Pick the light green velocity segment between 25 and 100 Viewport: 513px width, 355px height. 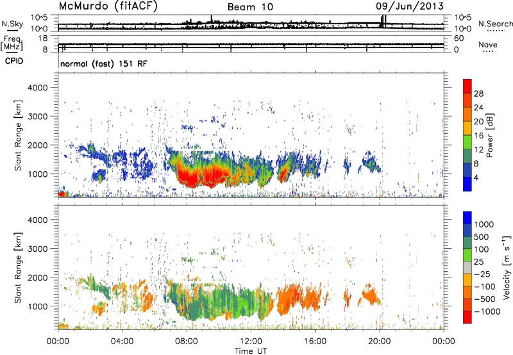[467, 255]
